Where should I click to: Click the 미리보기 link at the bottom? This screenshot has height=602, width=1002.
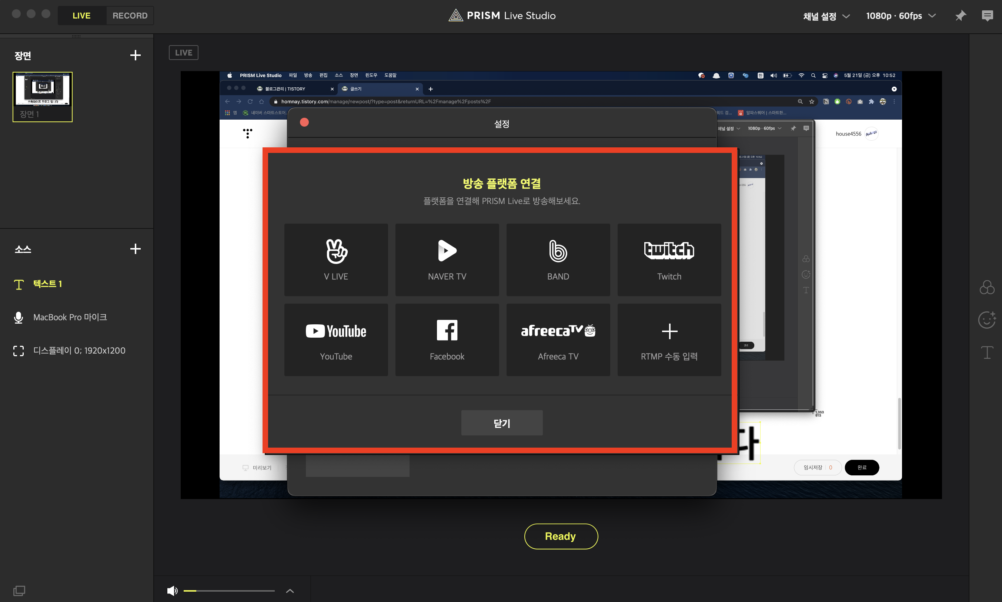click(x=257, y=467)
